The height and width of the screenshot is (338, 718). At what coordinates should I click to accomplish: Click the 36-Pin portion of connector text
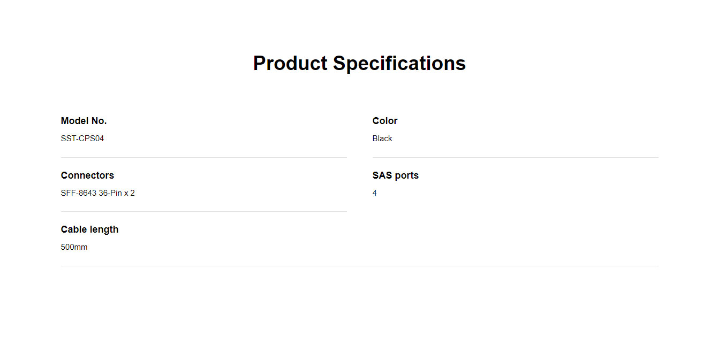coord(110,193)
